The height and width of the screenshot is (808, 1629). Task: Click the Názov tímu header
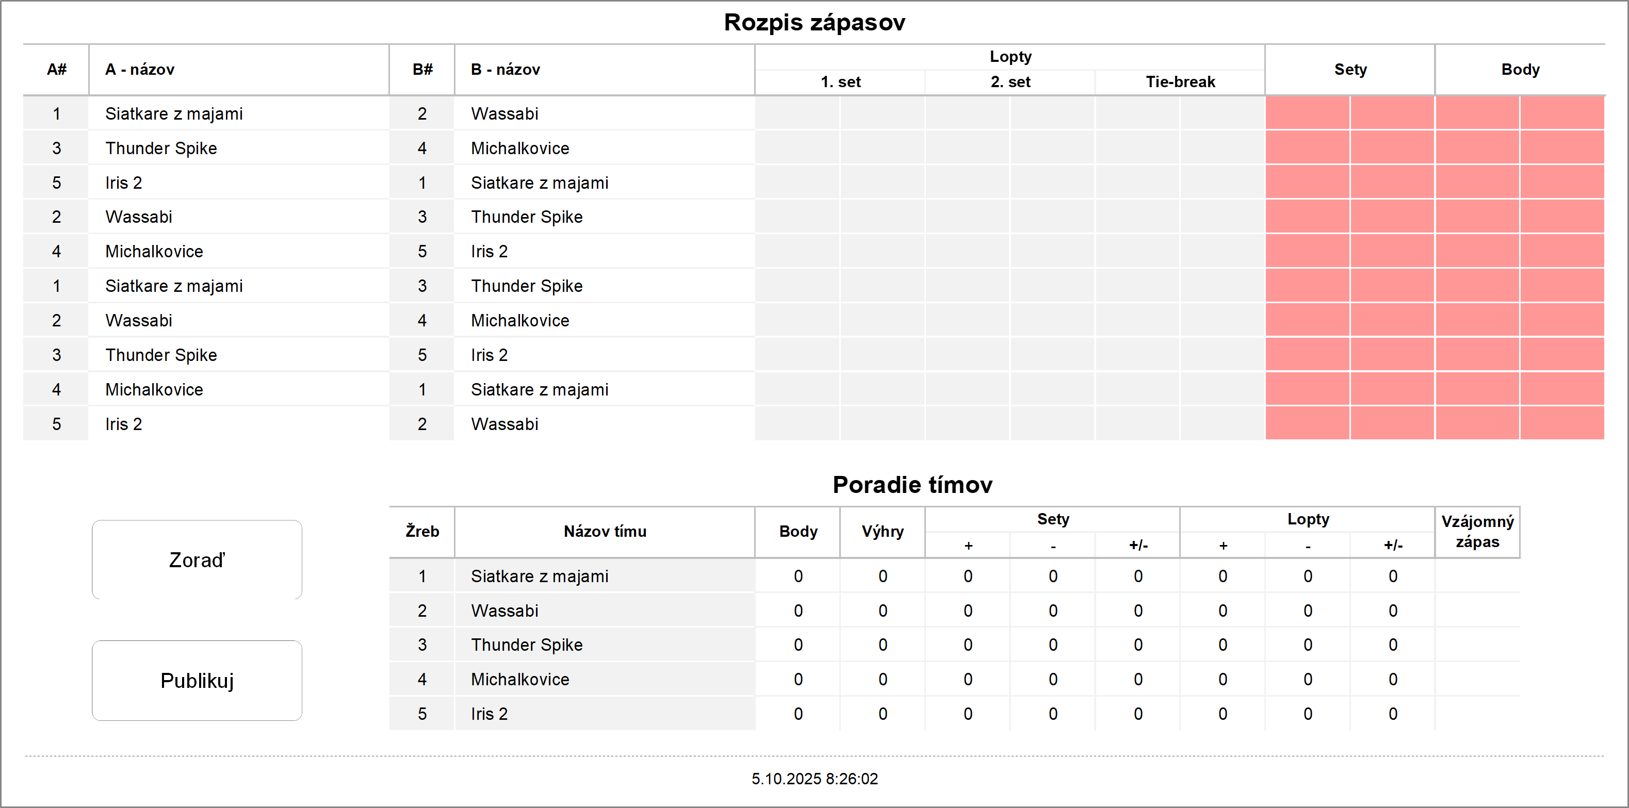click(605, 532)
